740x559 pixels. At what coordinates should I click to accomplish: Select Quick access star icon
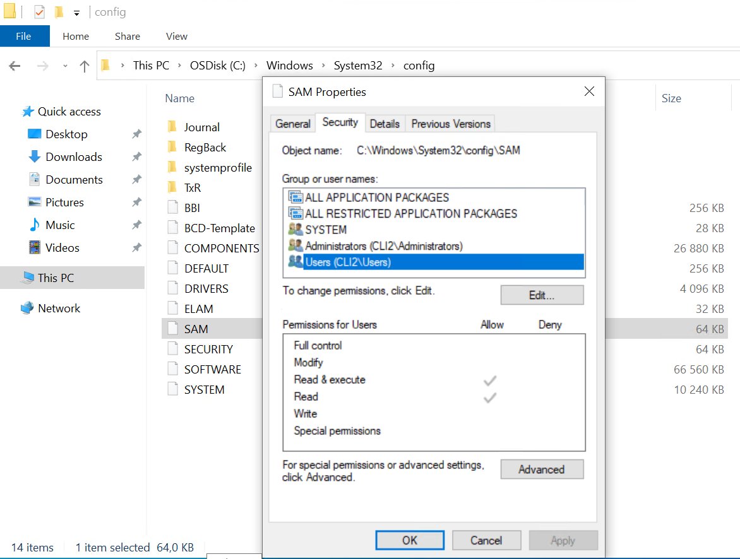tap(28, 111)
